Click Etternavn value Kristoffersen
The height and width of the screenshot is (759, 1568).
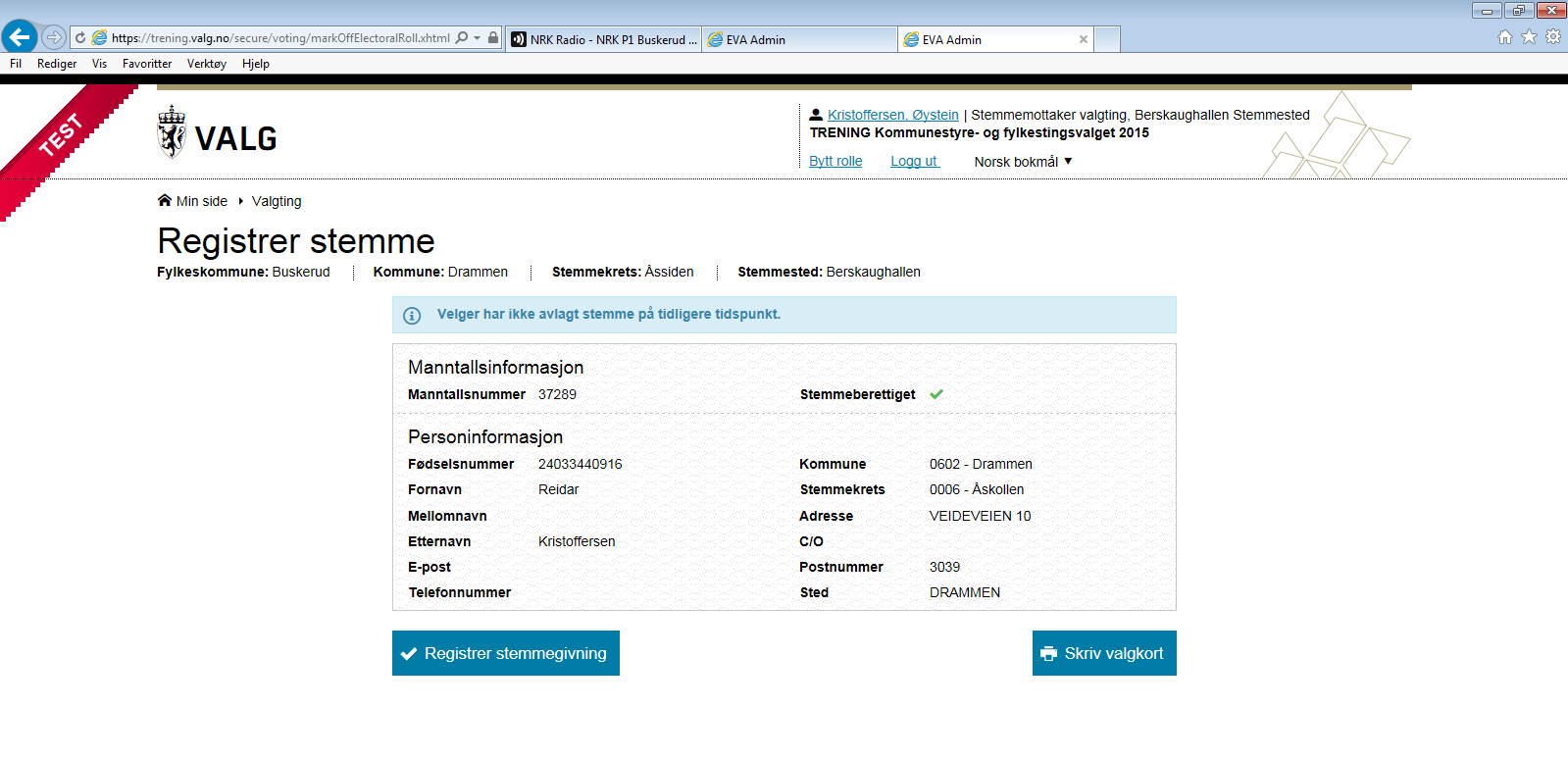coord(577,541)
